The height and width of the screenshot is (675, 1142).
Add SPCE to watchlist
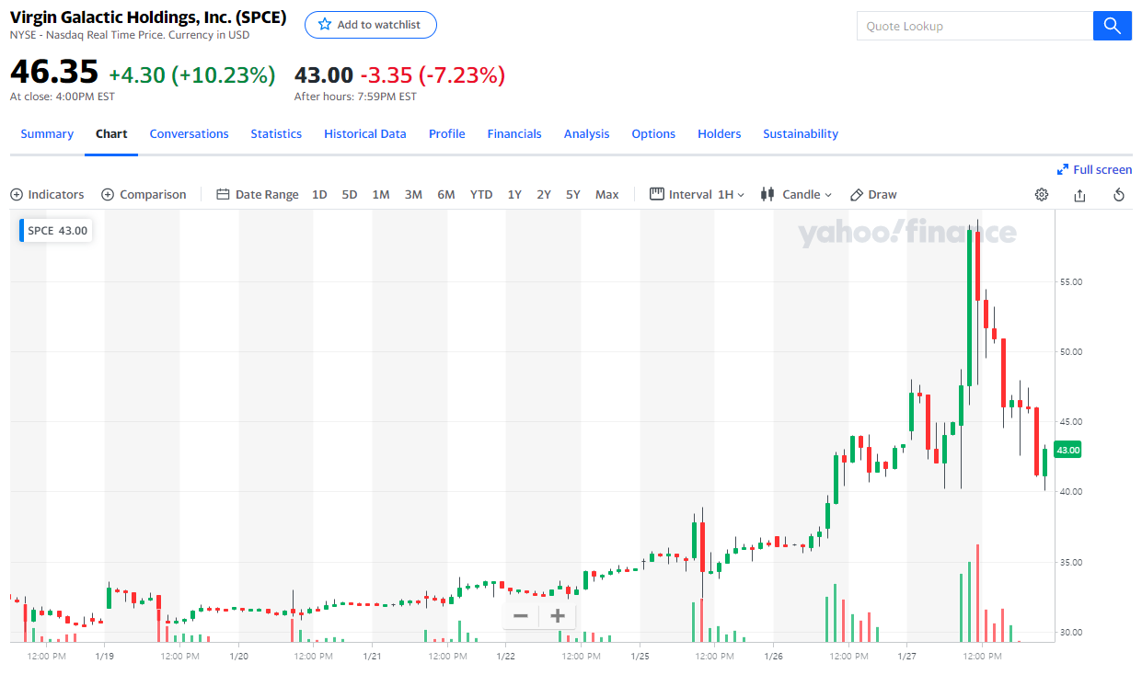pyautogui.click(x=371, y=25)
